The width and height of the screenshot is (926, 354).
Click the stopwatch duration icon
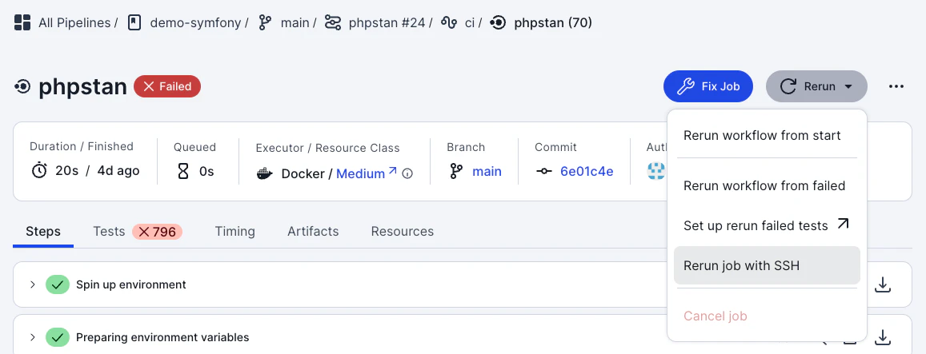click(39, 171)
